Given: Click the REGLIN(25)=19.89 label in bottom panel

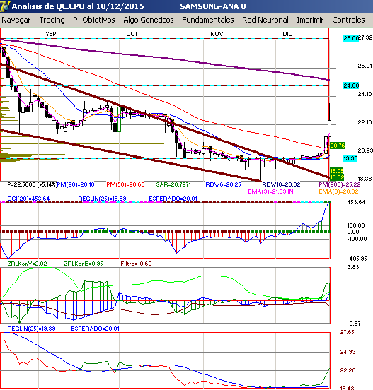Looking at the screenshot, I should pos(31,329).
